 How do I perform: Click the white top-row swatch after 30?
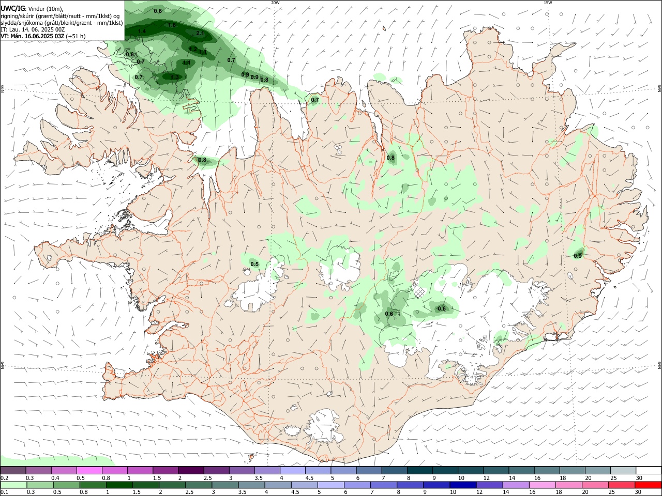(x=649, y=471)
